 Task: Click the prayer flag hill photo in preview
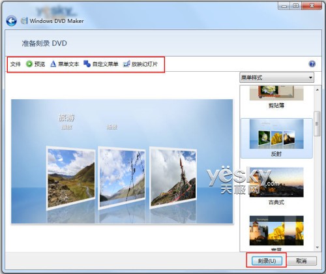(173, 177)
